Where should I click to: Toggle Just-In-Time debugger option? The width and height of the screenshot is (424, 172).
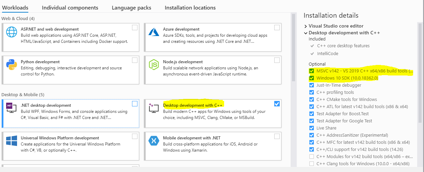pos(311,85)
